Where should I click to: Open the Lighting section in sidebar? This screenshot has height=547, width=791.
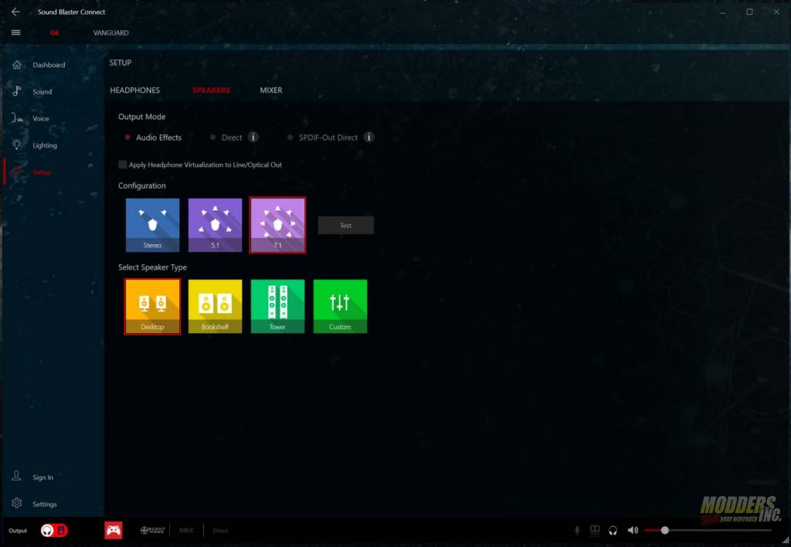pyautogui.click(x=45, y=145)
